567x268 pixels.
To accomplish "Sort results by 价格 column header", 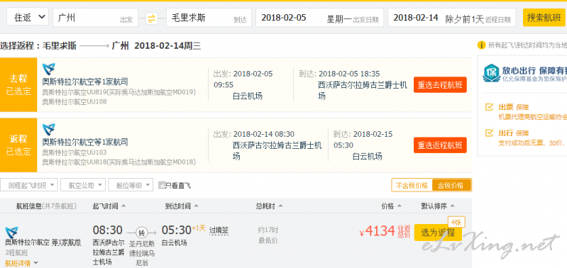I will (391, 206).
